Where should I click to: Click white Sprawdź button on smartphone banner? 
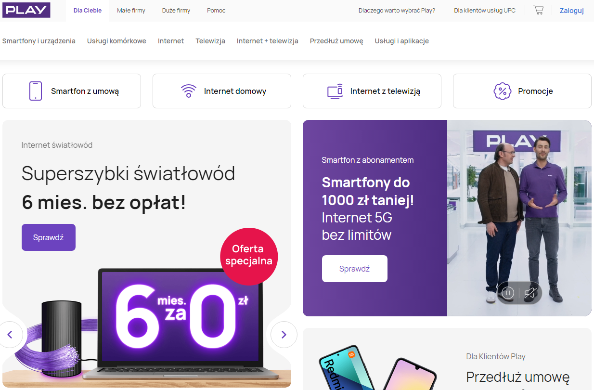(x=355, y=269)
